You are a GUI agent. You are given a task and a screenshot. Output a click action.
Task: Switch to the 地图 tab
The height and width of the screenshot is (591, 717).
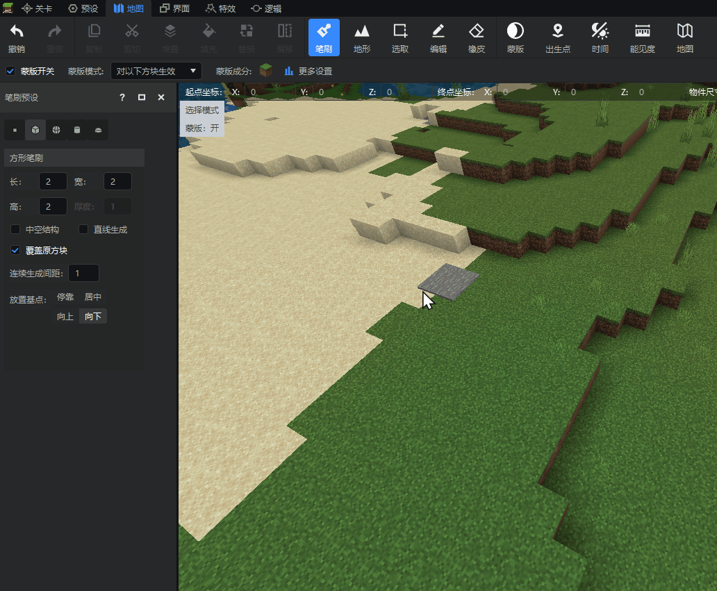coord(129,9)
